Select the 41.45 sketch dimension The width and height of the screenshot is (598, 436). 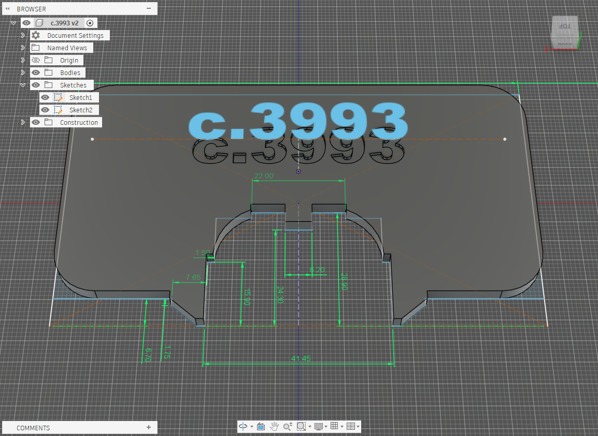tap(301, 358)
